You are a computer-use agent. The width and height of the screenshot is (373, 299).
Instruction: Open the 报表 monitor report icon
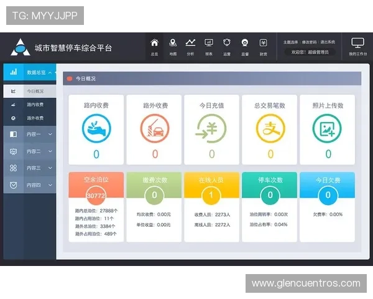click(x=209, y=43)
